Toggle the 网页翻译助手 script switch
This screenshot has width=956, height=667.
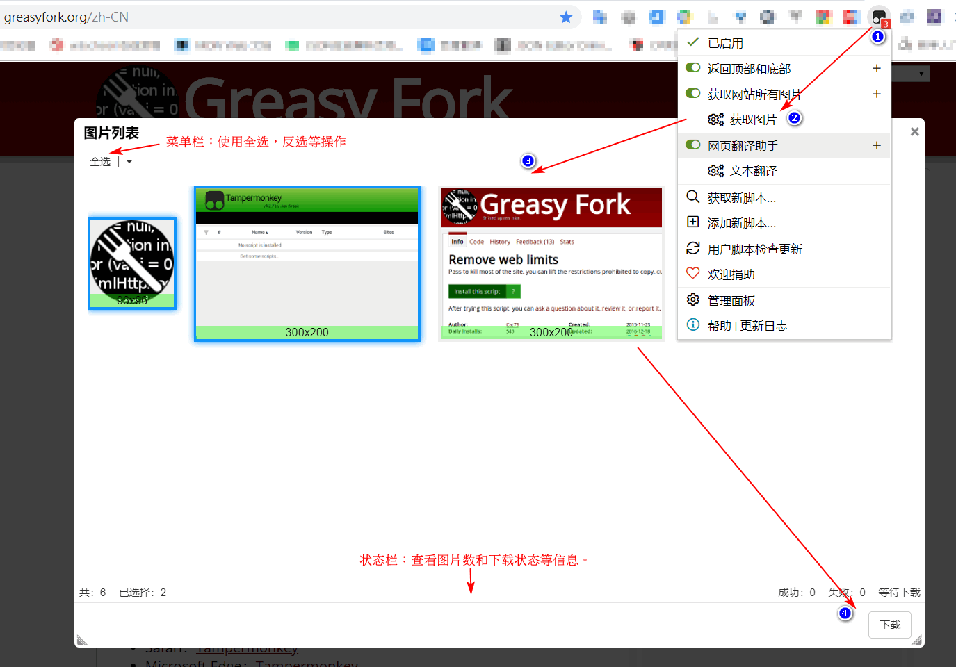click(x=692, y=145)
